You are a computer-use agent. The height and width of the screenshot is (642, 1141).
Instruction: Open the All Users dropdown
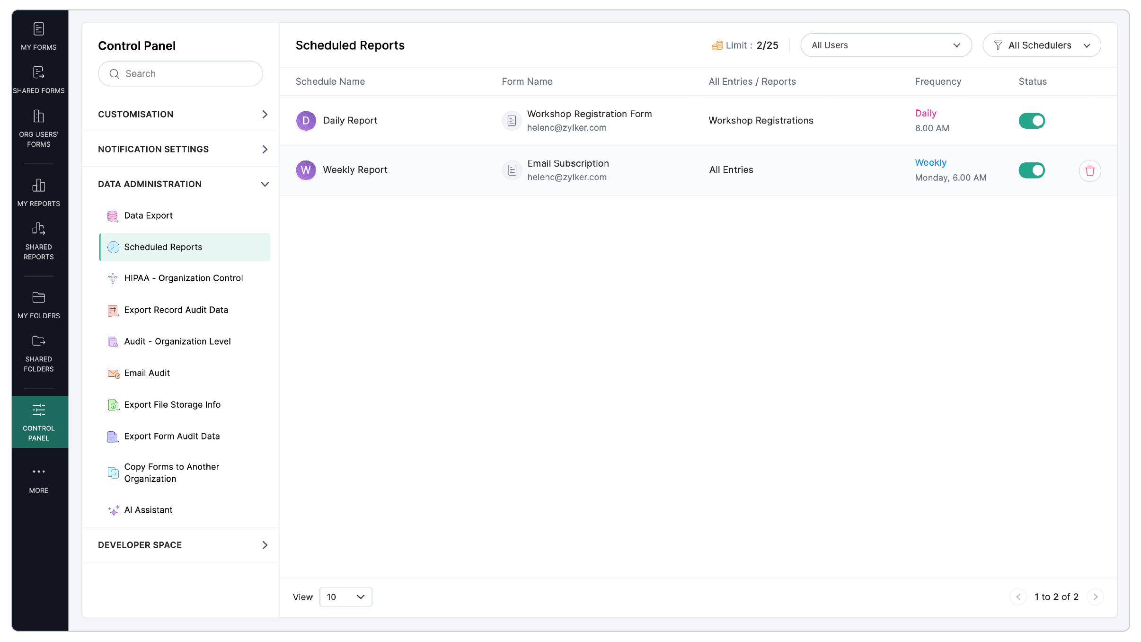click(885, 45)
